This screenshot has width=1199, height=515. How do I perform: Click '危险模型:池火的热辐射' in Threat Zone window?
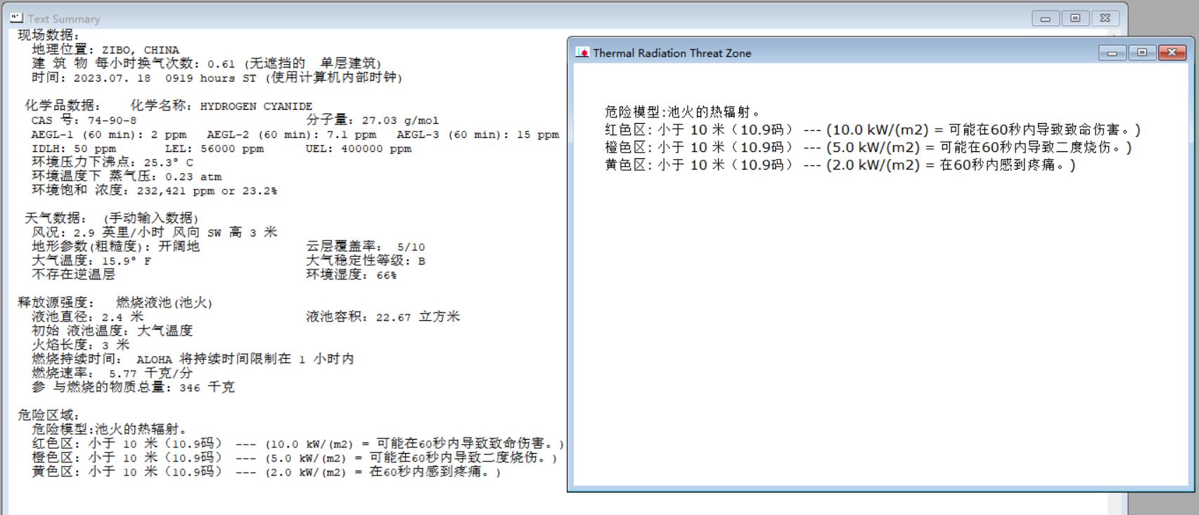click(682, 112)
